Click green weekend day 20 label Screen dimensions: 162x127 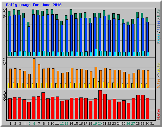100,124
